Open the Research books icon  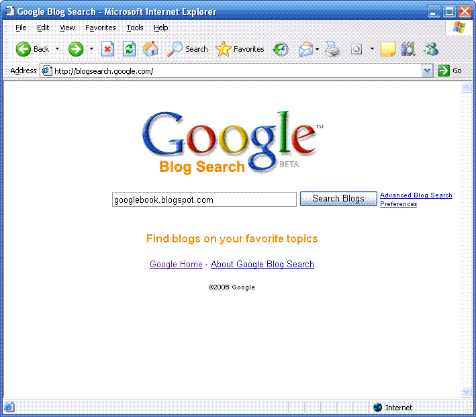pyautogui.click(x=408, y=49)
